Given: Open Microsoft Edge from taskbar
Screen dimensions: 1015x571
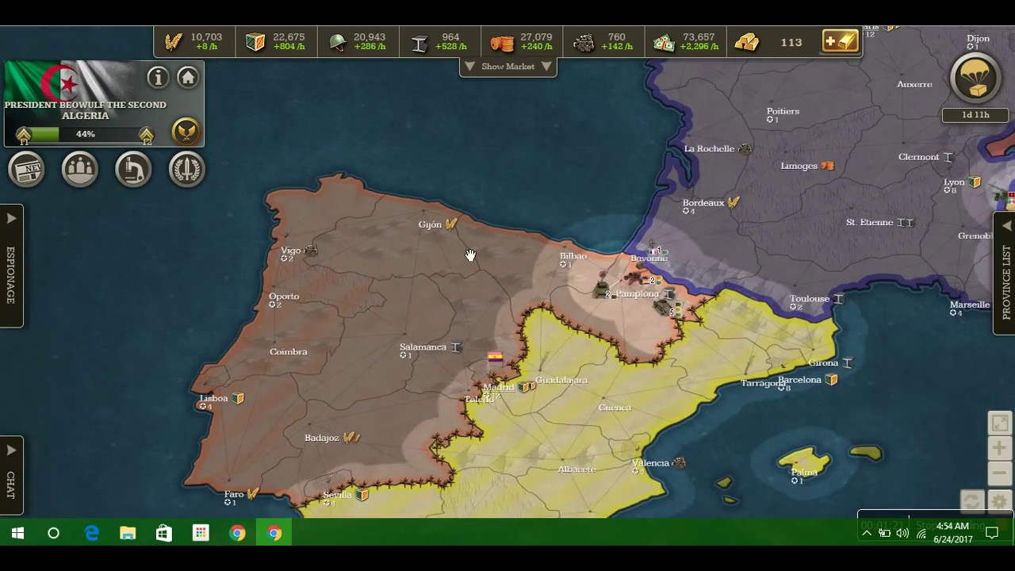Looking at the screenshot, I should coord(91,533).
